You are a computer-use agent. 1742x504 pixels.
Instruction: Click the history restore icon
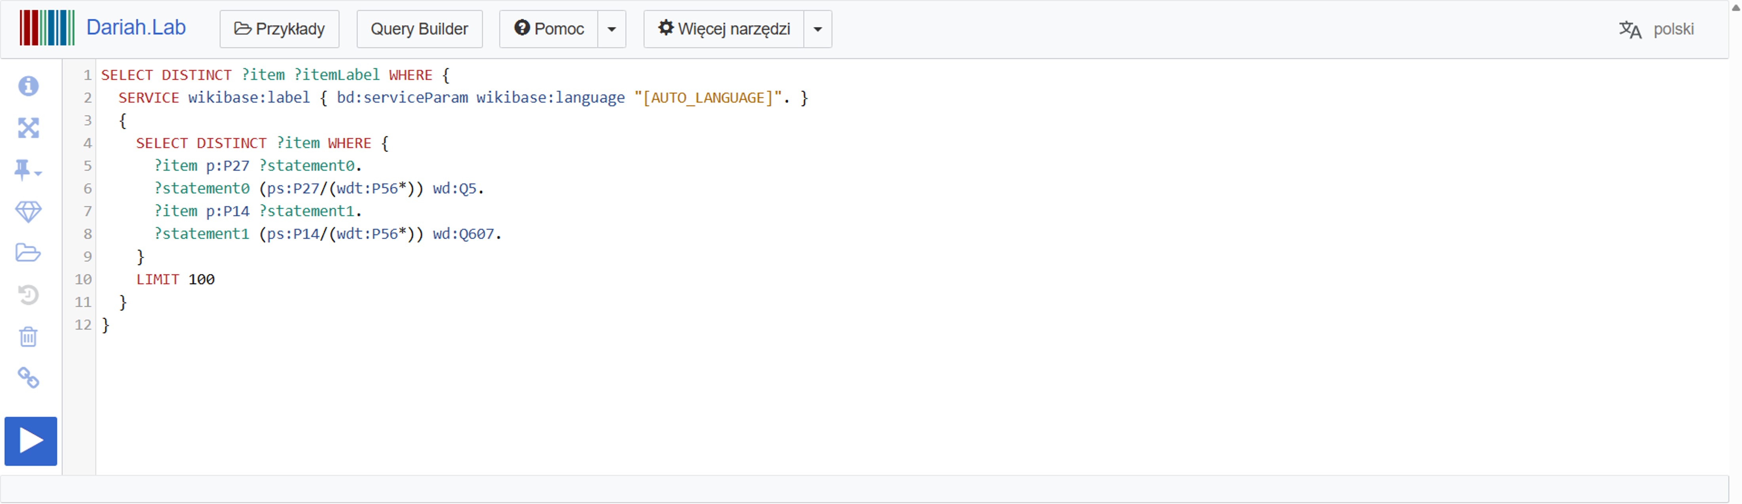(29, 295)
